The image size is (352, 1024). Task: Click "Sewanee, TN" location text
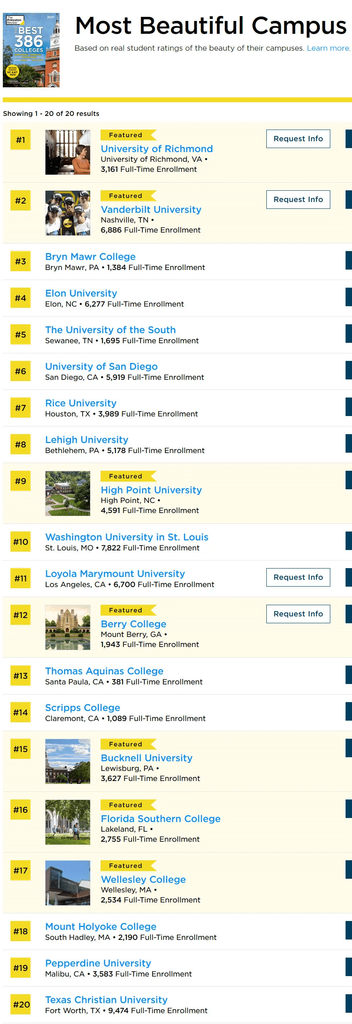pyautogui.click(x=69, y=340)
